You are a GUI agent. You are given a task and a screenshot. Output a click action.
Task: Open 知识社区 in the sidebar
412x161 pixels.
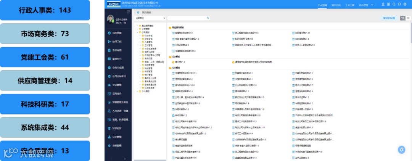coord(117,129)
